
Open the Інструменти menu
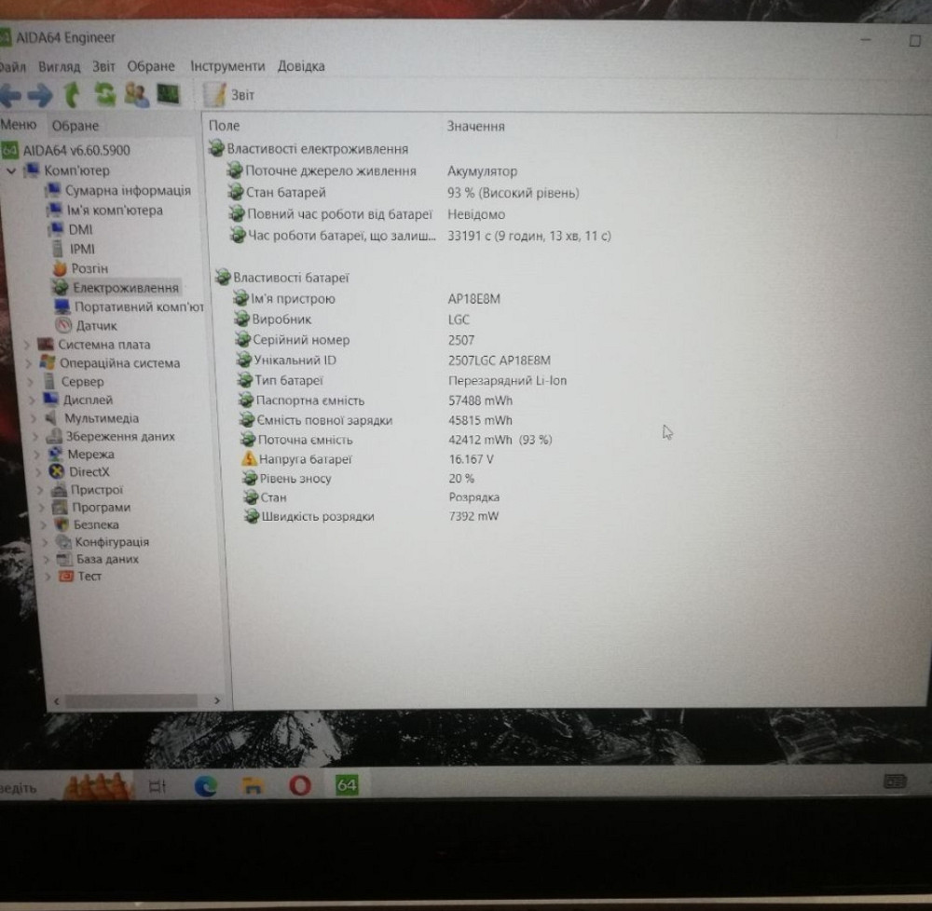point(226,66)
